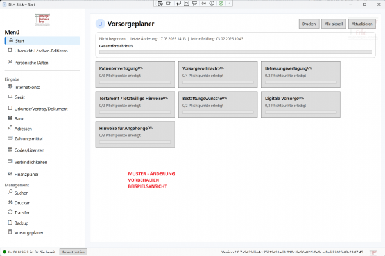Click the Gesamtfortschritt progress bar
The width and height of the screenshot is (385, 256).
(x=235, y=52)
